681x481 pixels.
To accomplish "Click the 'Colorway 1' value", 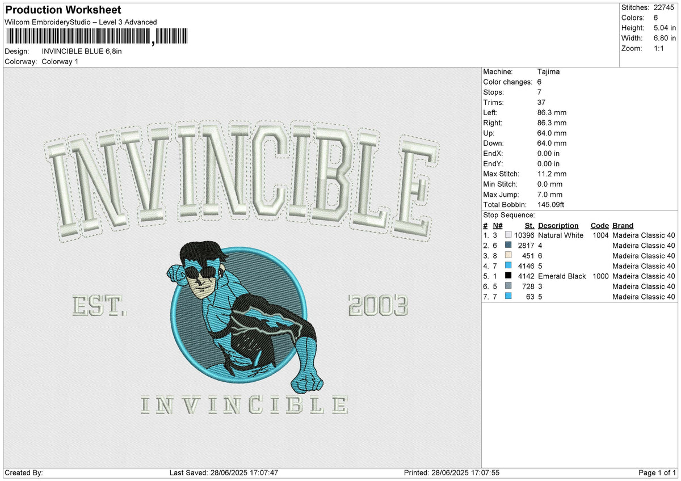I will 60,61.
